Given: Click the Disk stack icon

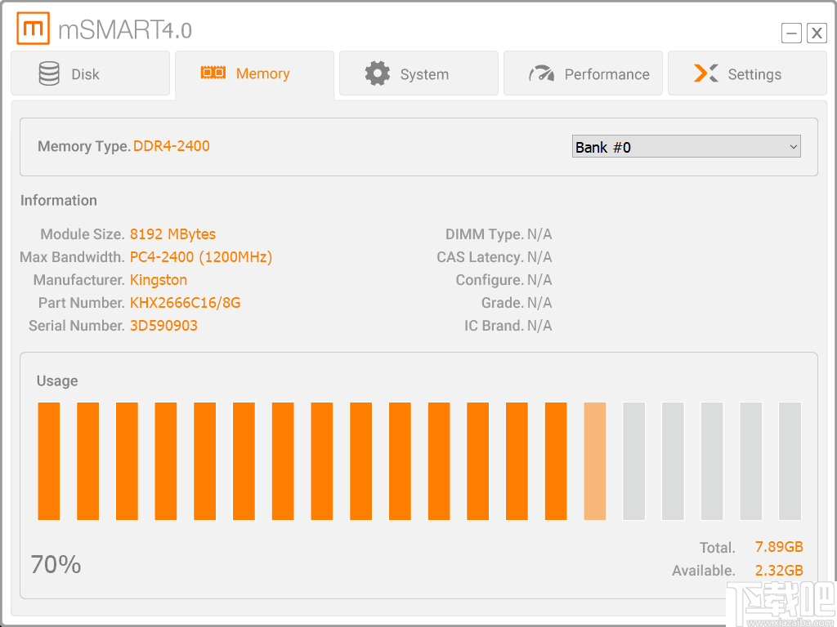Looking at the screenshot, I should (x=49, y=73).
